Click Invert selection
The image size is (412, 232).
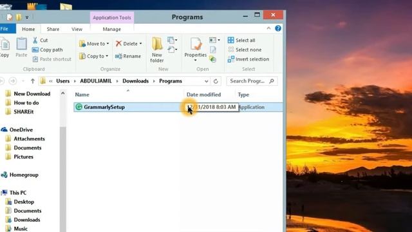[x=248, y=59]
